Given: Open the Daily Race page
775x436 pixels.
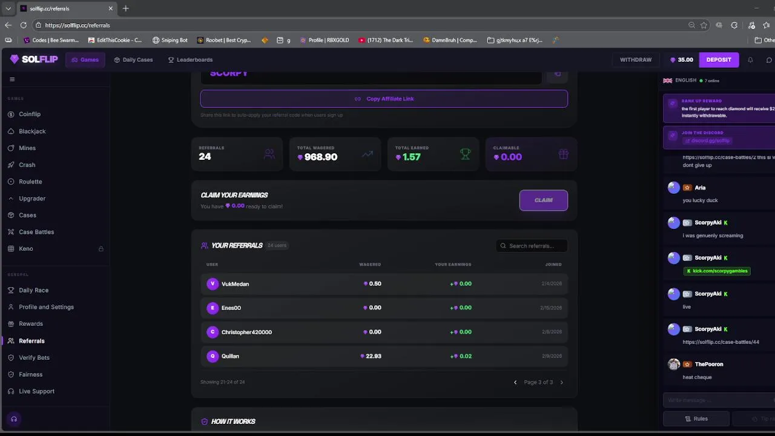Looking at the screenshot, I should click(x=33, y=290).
